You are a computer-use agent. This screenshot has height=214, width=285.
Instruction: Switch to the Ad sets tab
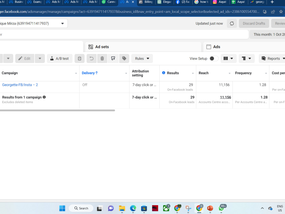[143, 47]
